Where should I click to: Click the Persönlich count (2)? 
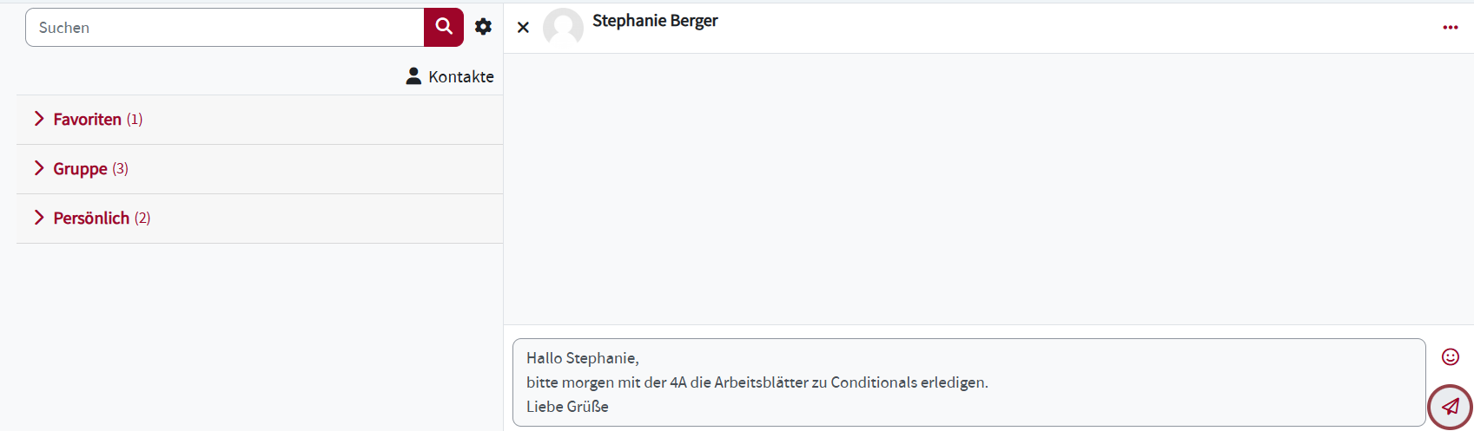pyautogui.click(x=142, y=219)
